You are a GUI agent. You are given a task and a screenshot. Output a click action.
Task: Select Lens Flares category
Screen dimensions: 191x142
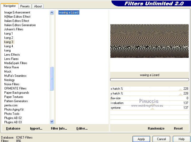11,59
